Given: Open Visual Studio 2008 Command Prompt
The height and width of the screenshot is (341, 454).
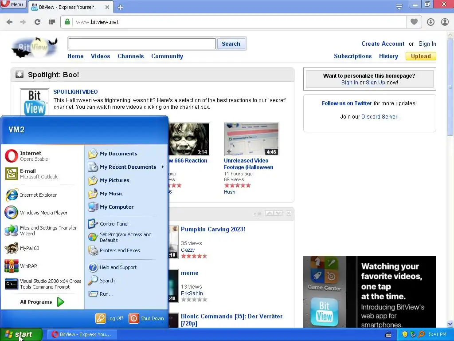Looking at the screenshot, I should click(42, 284).
